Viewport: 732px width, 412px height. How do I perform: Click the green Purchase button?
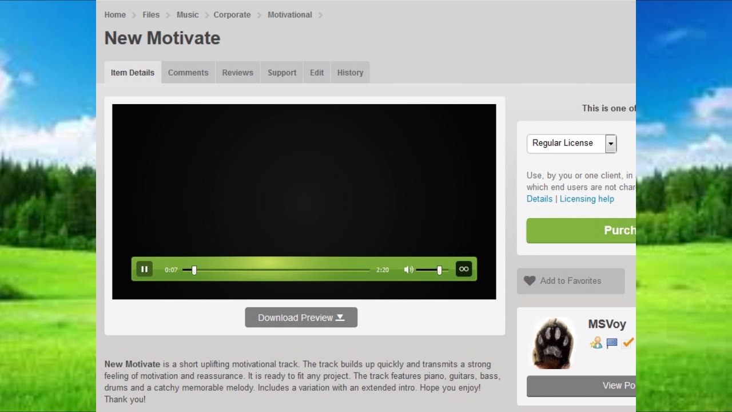pyautogui.click(x=581, y=230)
